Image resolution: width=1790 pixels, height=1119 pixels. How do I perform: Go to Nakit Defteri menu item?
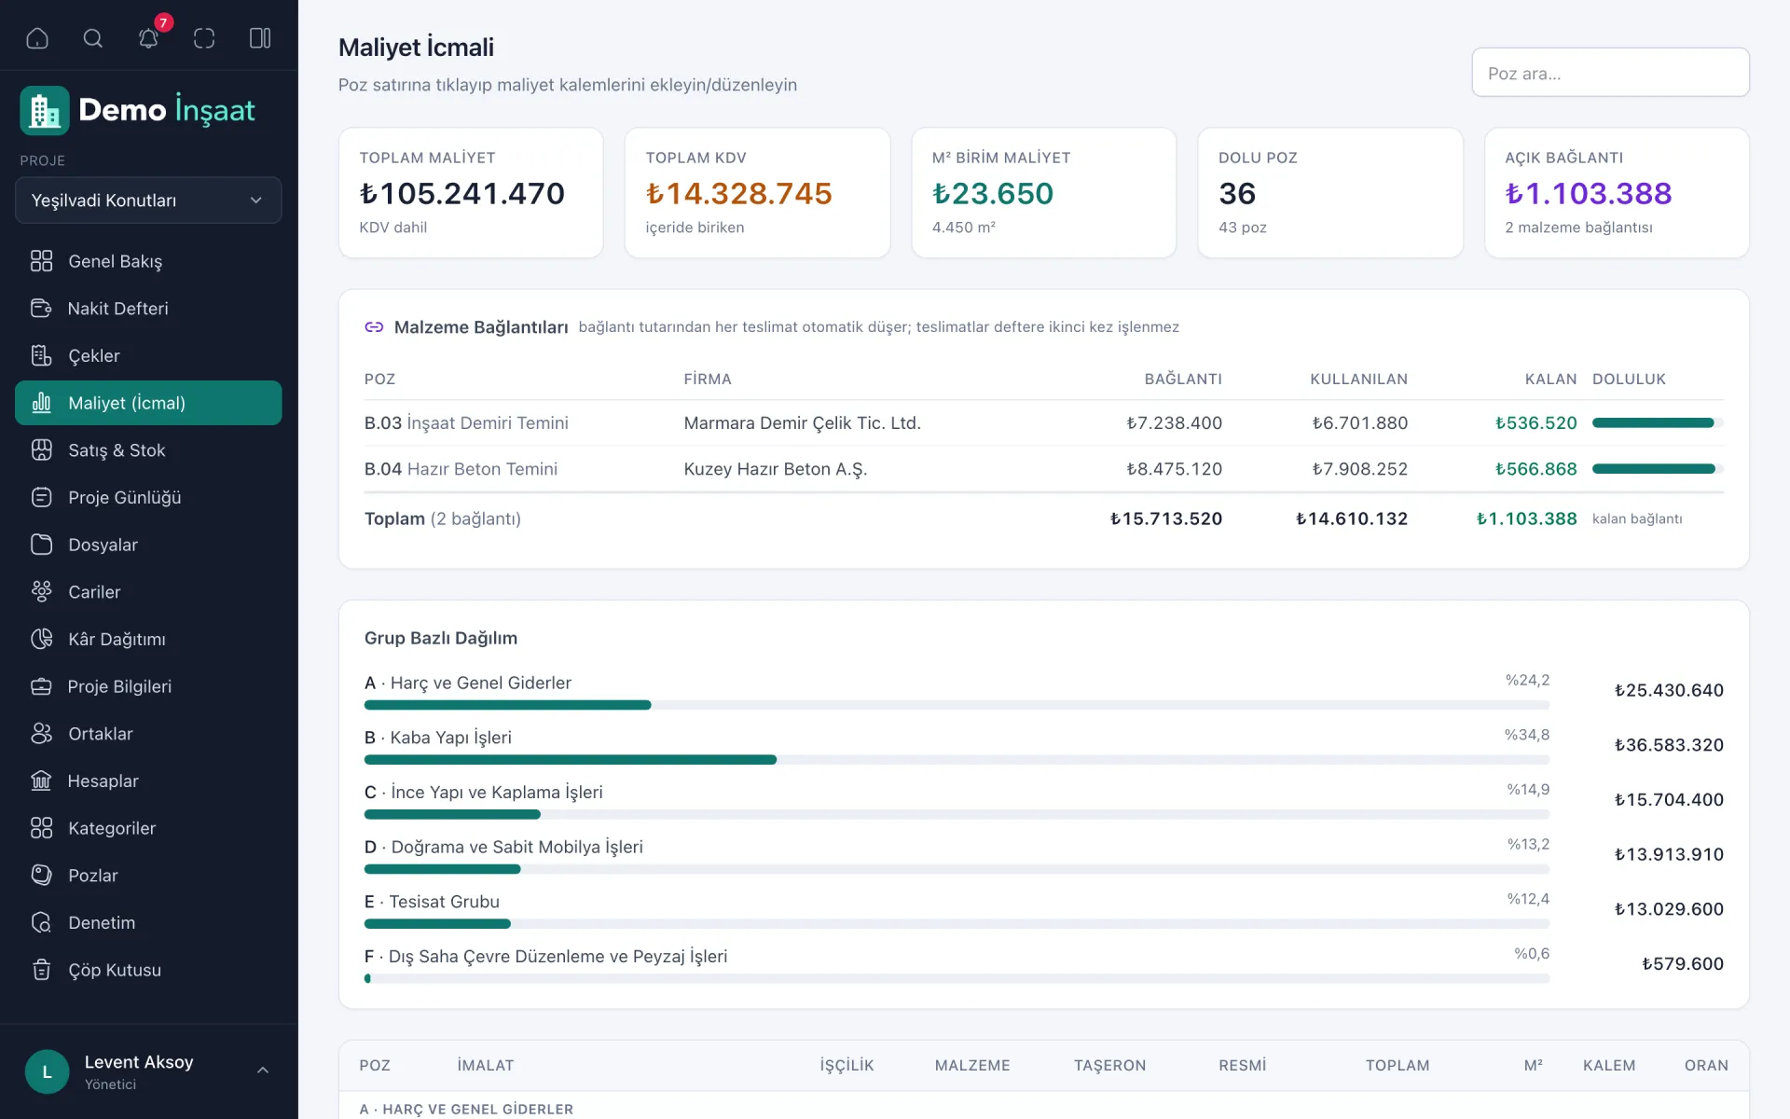[x=148, y=308]
